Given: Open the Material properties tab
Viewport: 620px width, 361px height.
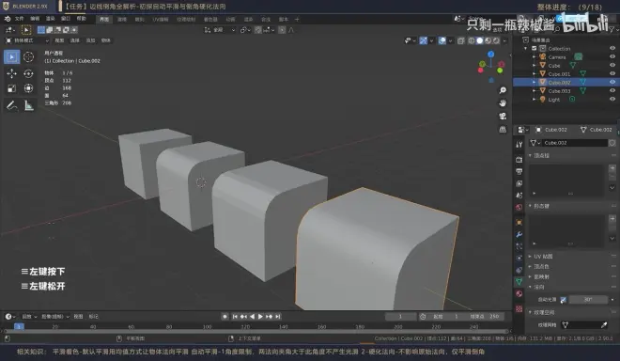Looking at the screenshot, I should (x=519, y=293).
